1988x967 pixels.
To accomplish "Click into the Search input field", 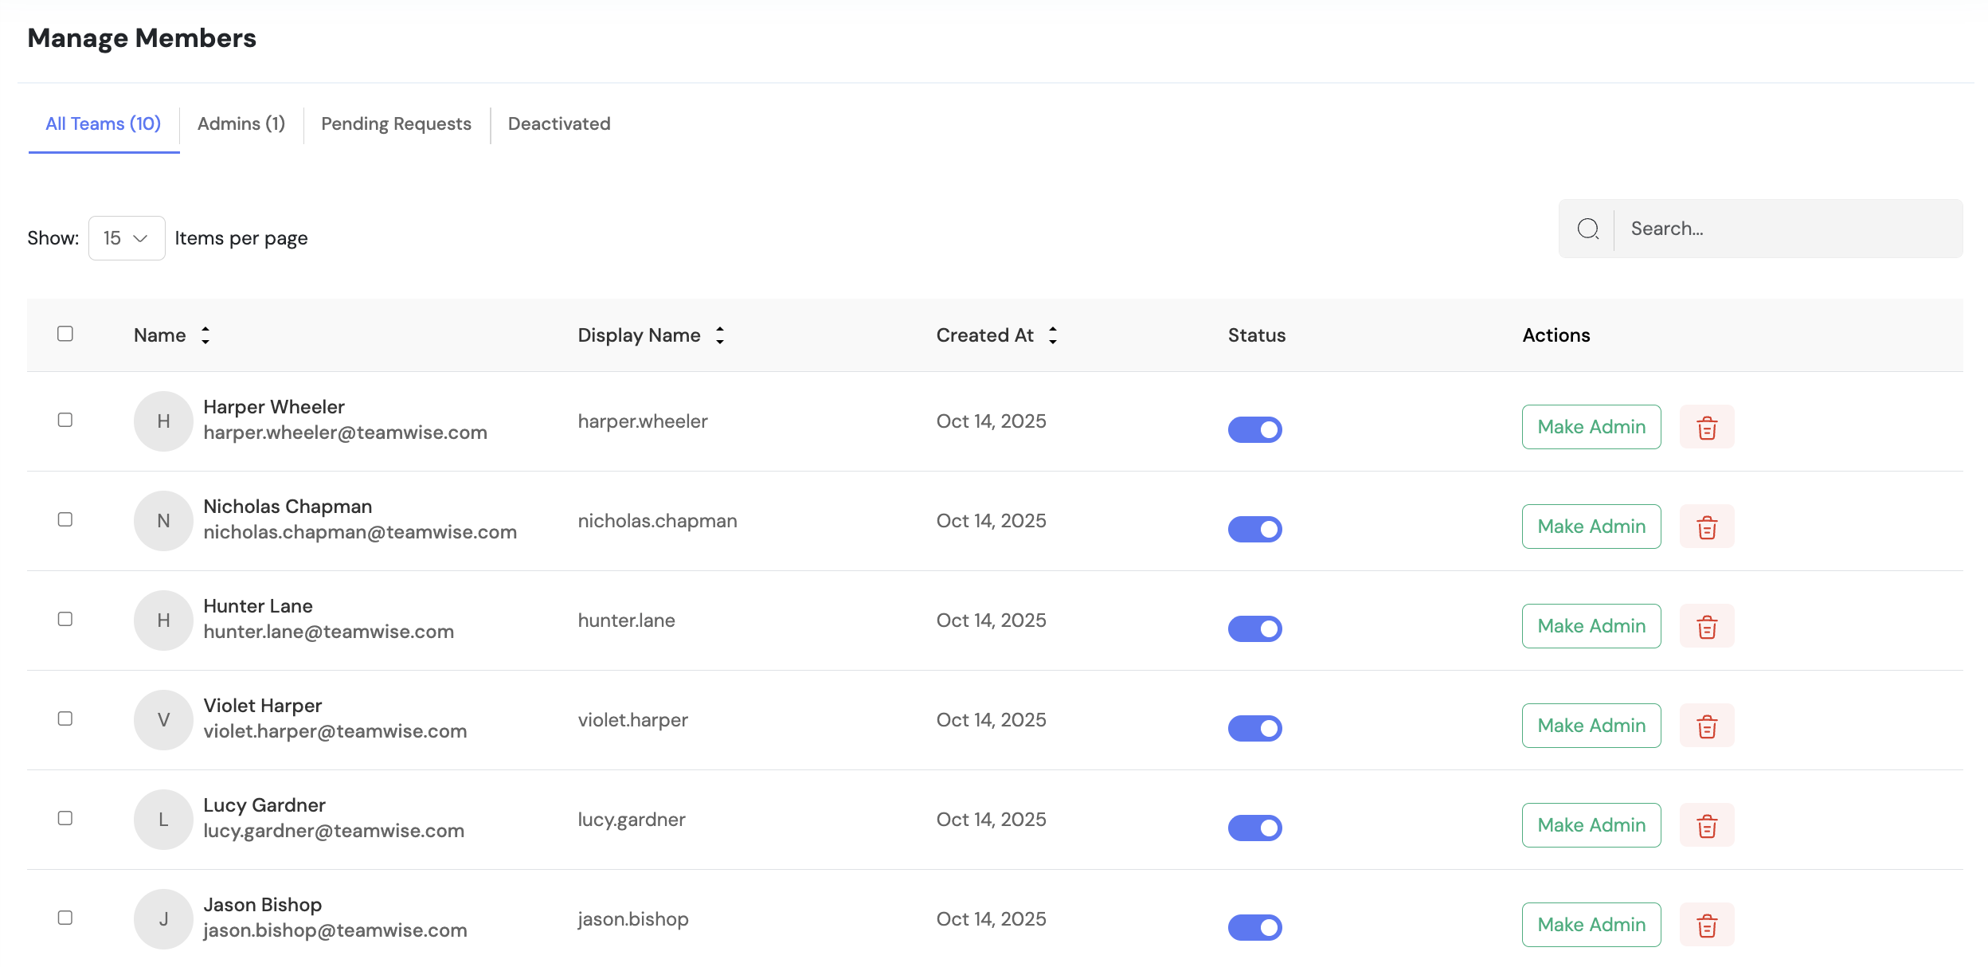I will [x=1784, y=229].
